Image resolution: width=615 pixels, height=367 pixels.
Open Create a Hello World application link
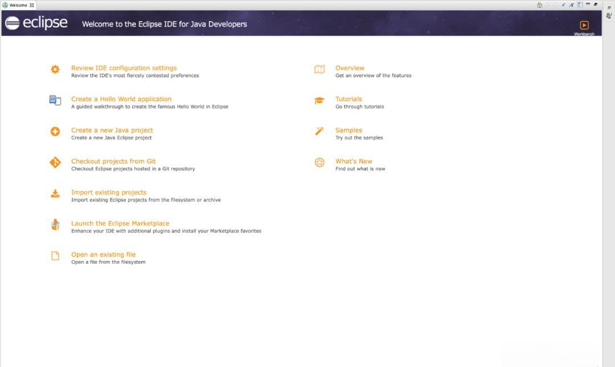tap(121, 99)
